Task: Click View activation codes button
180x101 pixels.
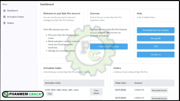Action: [109, 46]
